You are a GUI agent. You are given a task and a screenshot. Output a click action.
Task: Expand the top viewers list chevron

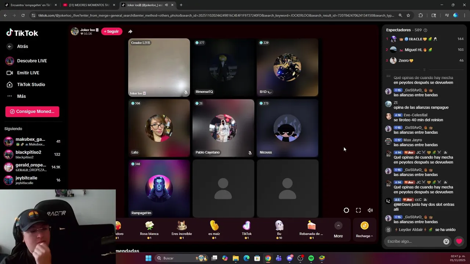click(x=424, y=70)
